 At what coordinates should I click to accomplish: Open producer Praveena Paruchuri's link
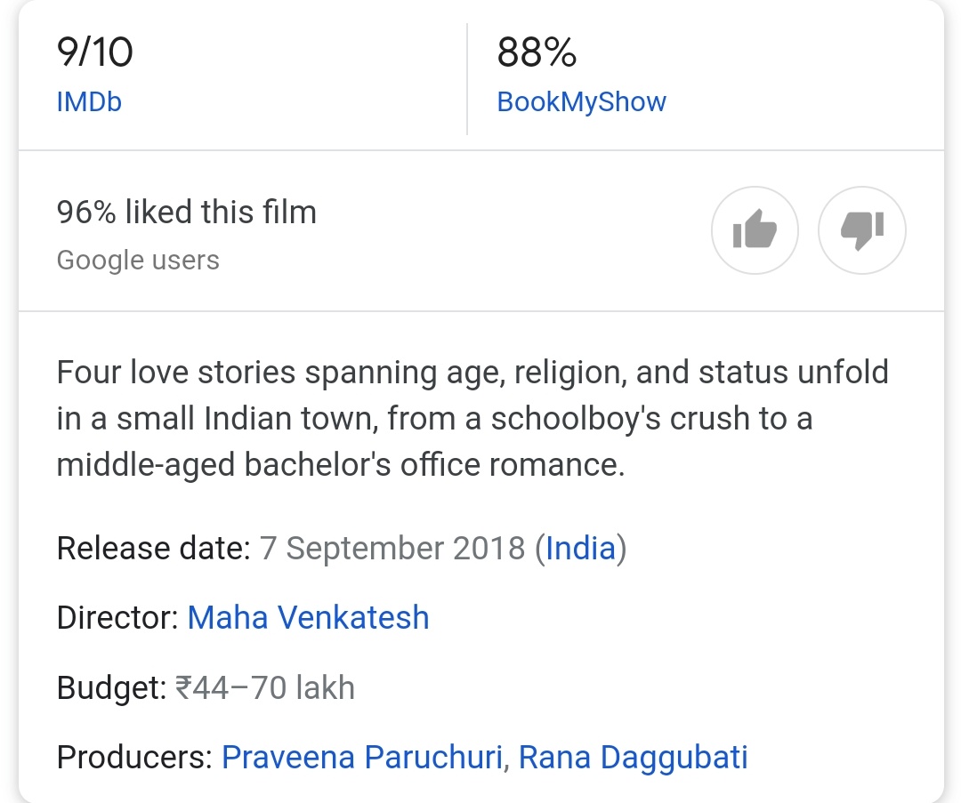click(361, 758)
